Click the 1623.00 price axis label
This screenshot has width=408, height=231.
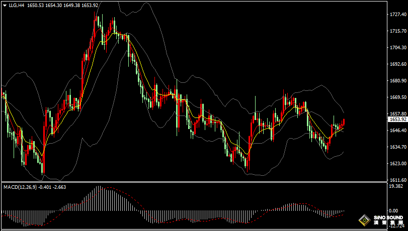pos(398,164)
